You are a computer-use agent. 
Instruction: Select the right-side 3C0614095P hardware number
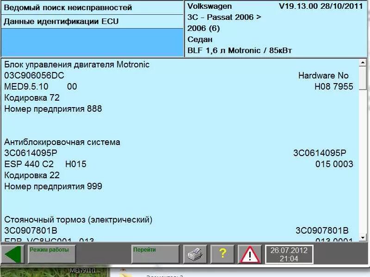(x=320, y=153)
